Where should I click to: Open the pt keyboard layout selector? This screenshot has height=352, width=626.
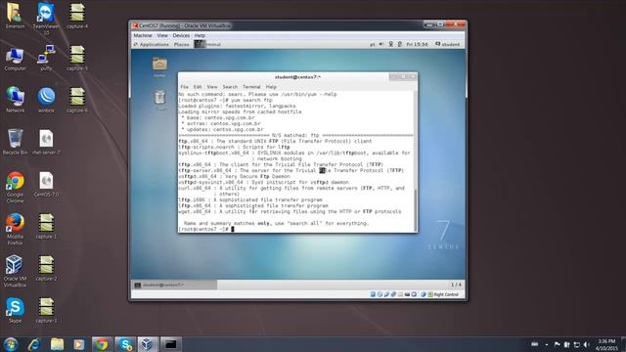point(373,44)
